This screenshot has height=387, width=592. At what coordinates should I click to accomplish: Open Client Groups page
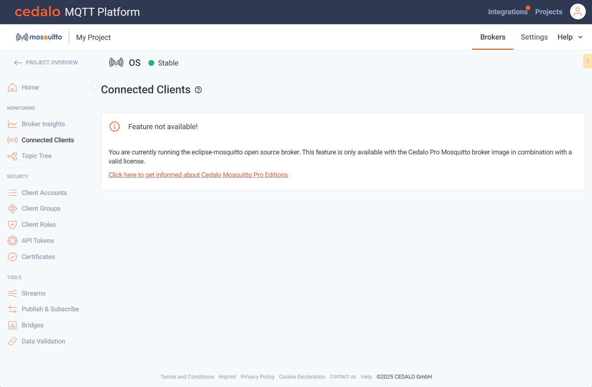coord(41,208)
